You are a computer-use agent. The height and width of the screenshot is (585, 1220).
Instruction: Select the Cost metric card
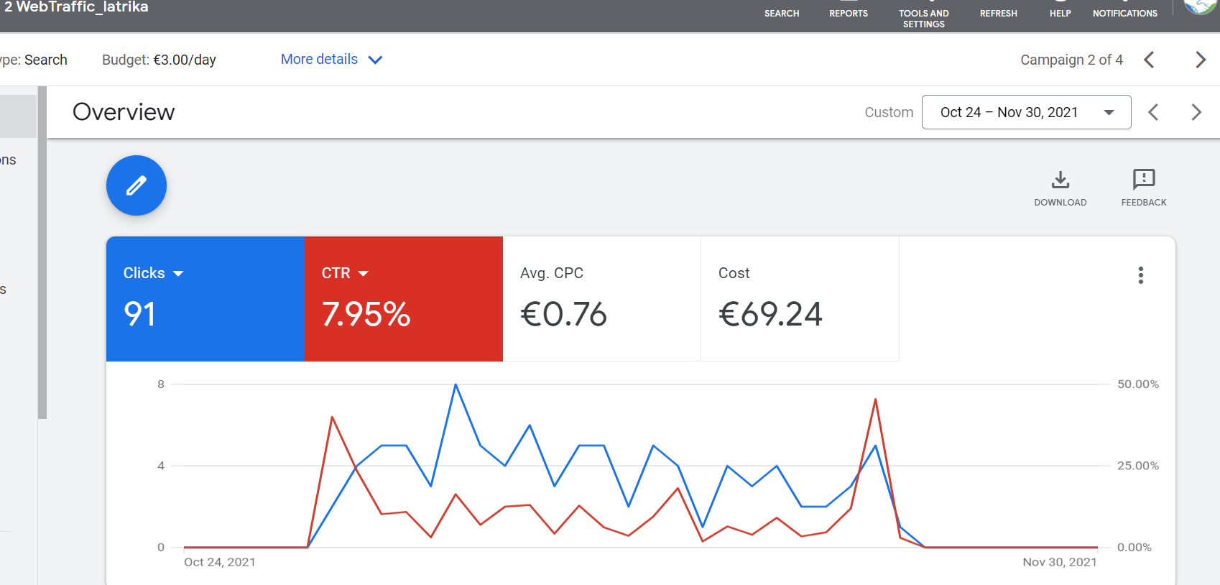pyautogui.click(x=799, y=298)
